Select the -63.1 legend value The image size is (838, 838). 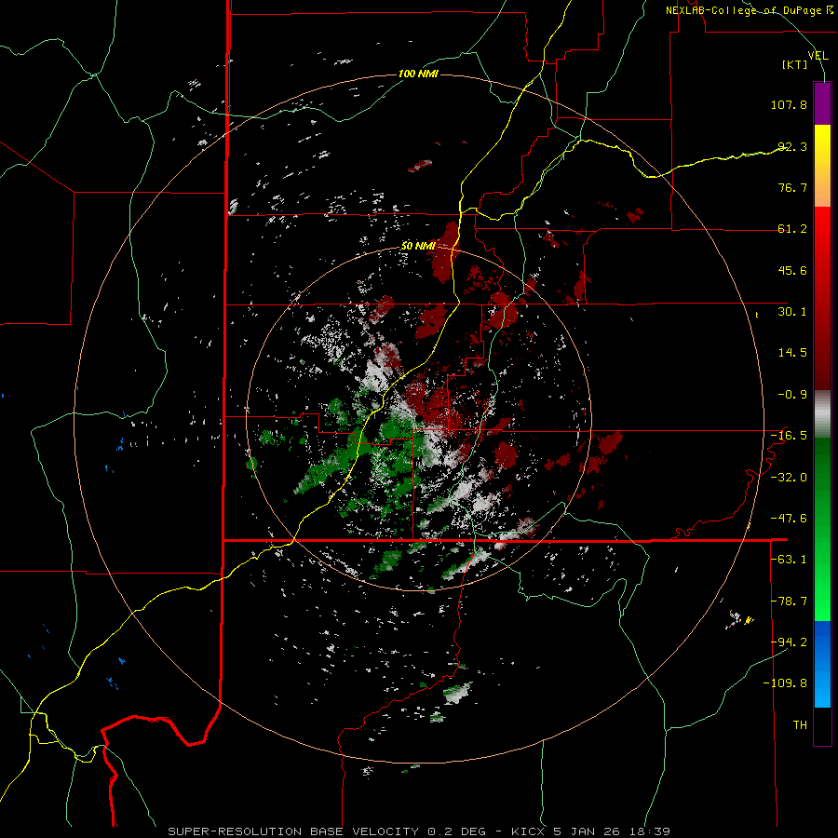point(789,560)
